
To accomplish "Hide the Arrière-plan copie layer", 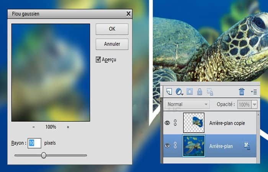I will (x=167, y=123).
